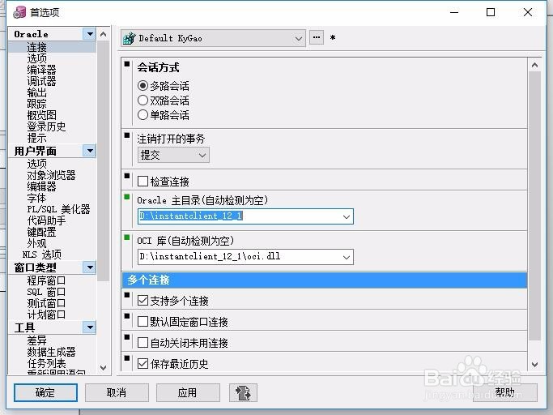
Task: Select 选项 under 用户界面
Action: coord(36,164)
